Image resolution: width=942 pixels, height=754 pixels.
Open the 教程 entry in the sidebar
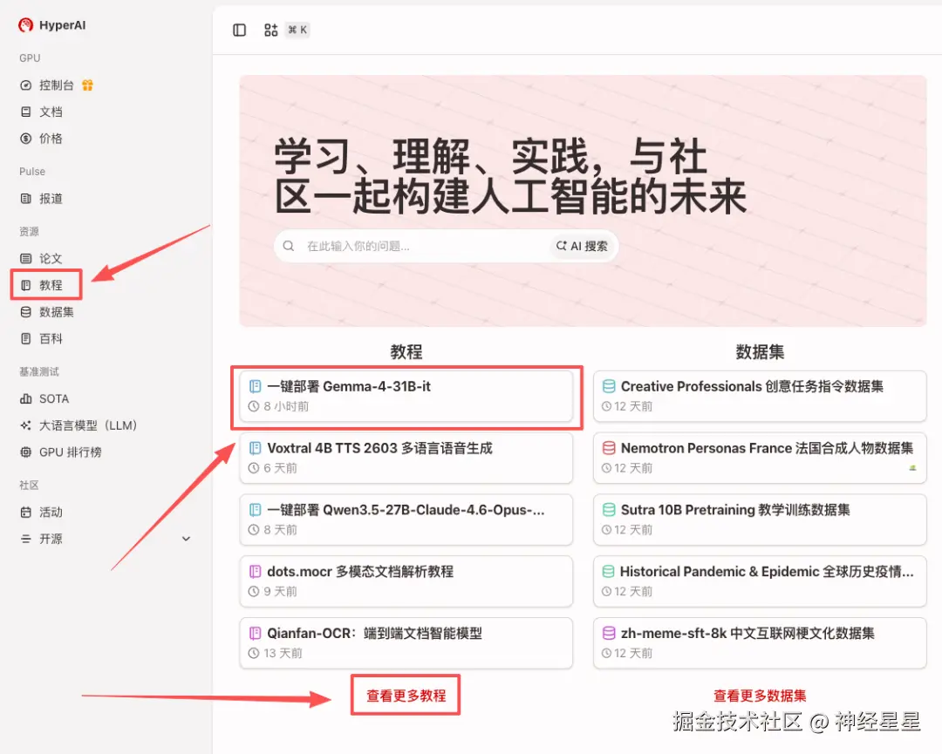(45, 284)
